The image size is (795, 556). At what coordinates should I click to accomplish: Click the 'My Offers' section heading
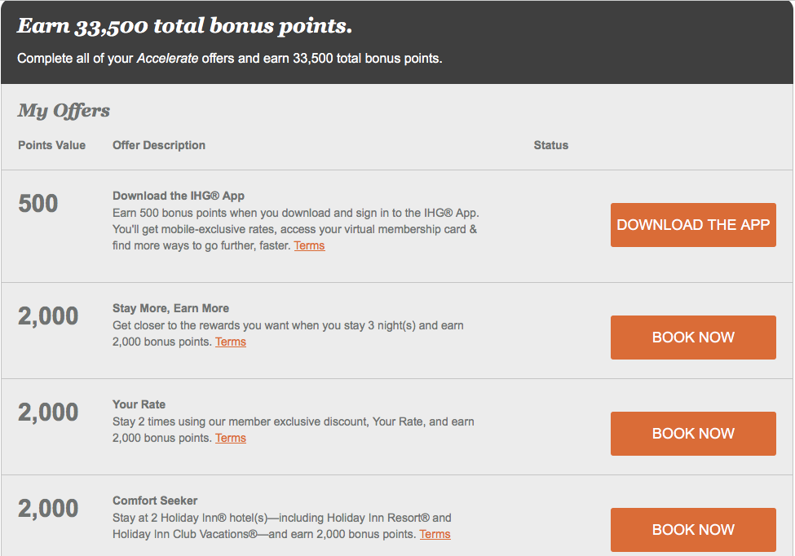point(64,111)
